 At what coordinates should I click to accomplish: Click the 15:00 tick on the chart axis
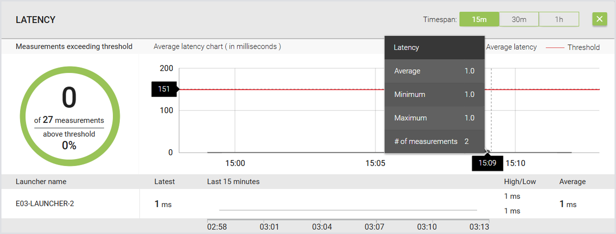coord(235,163)
